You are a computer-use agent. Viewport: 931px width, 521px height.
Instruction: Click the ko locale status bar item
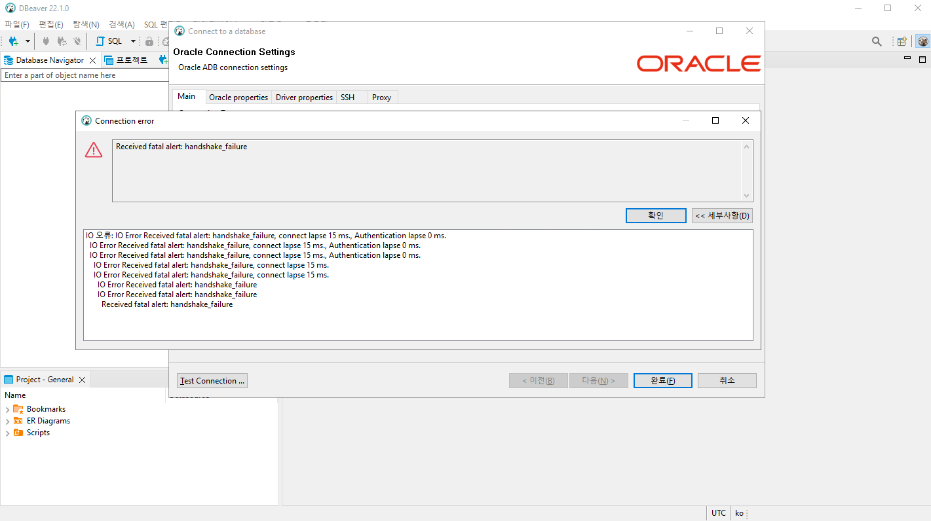coord(739,513)
